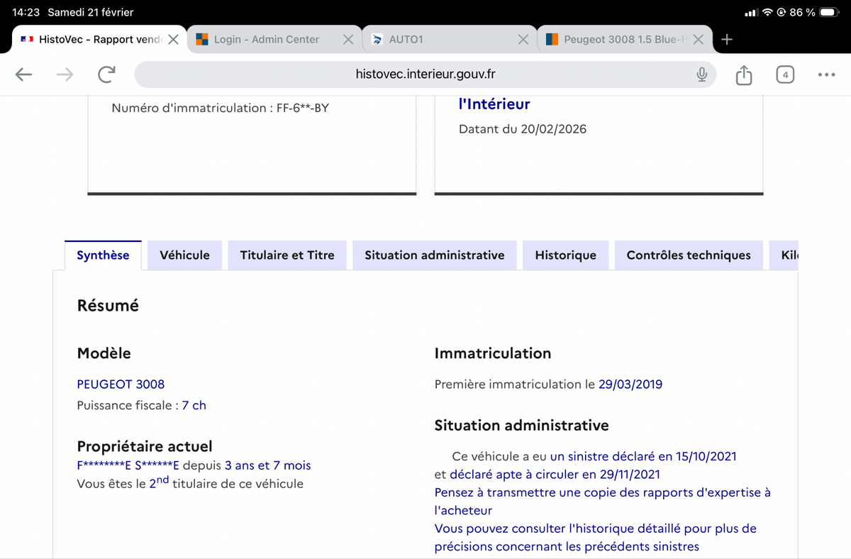Click the Pensez à transmettre une copie notice

click(602, 502)
